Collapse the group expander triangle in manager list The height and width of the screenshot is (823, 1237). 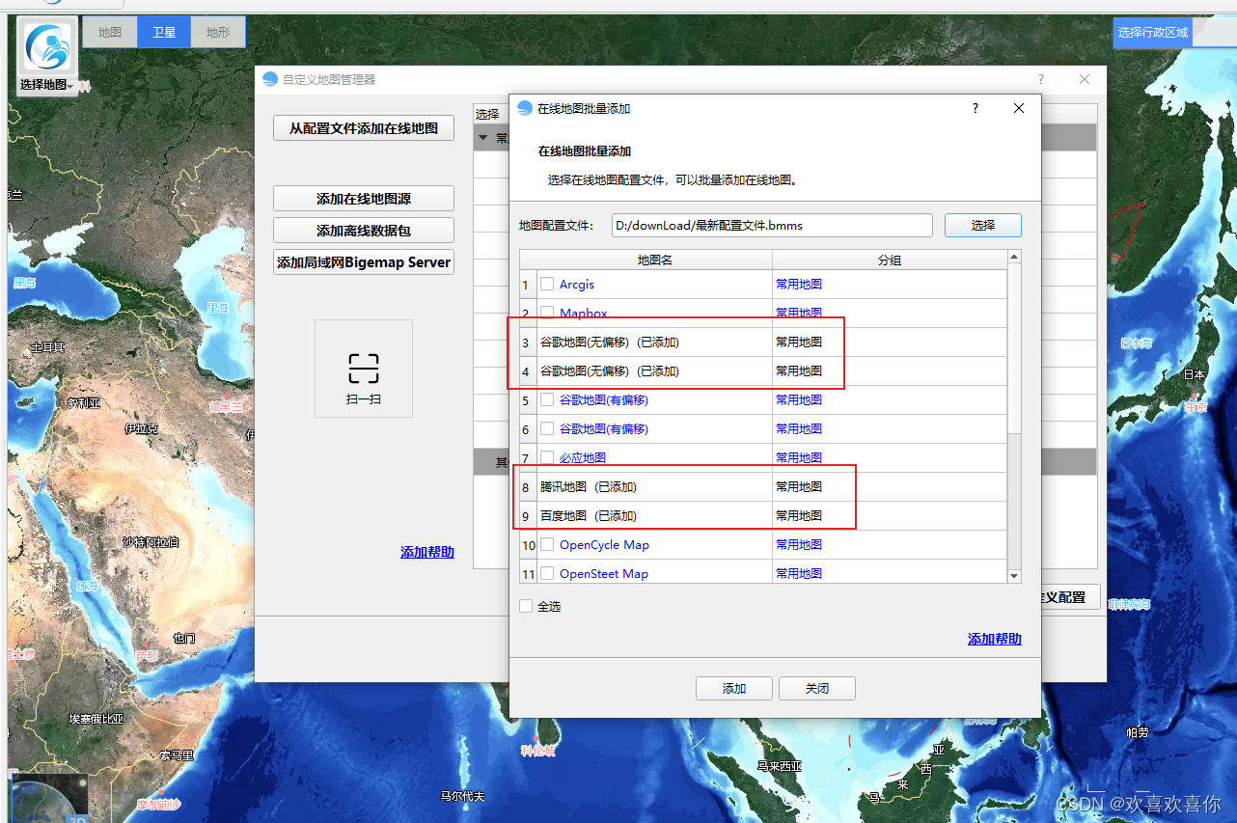[x=483, y=138]
